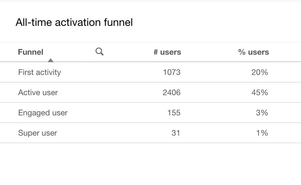Click the 45% value for Active user
301x185 pixels.
(x=259, y=92)
